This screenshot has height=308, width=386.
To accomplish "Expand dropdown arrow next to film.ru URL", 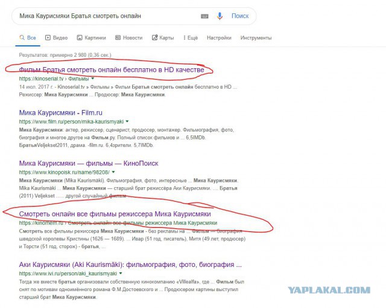I will pos(127,121).
